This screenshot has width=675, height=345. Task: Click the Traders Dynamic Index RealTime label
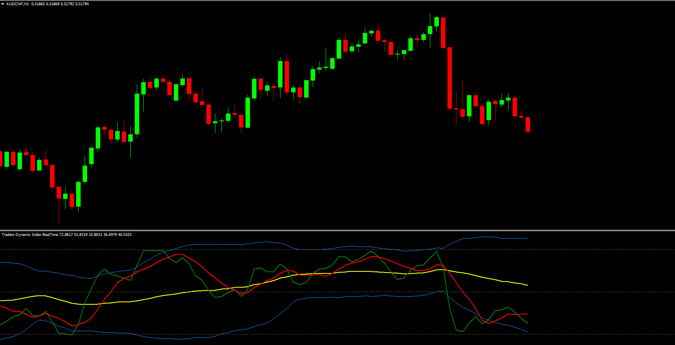click(x=30, y=235)
